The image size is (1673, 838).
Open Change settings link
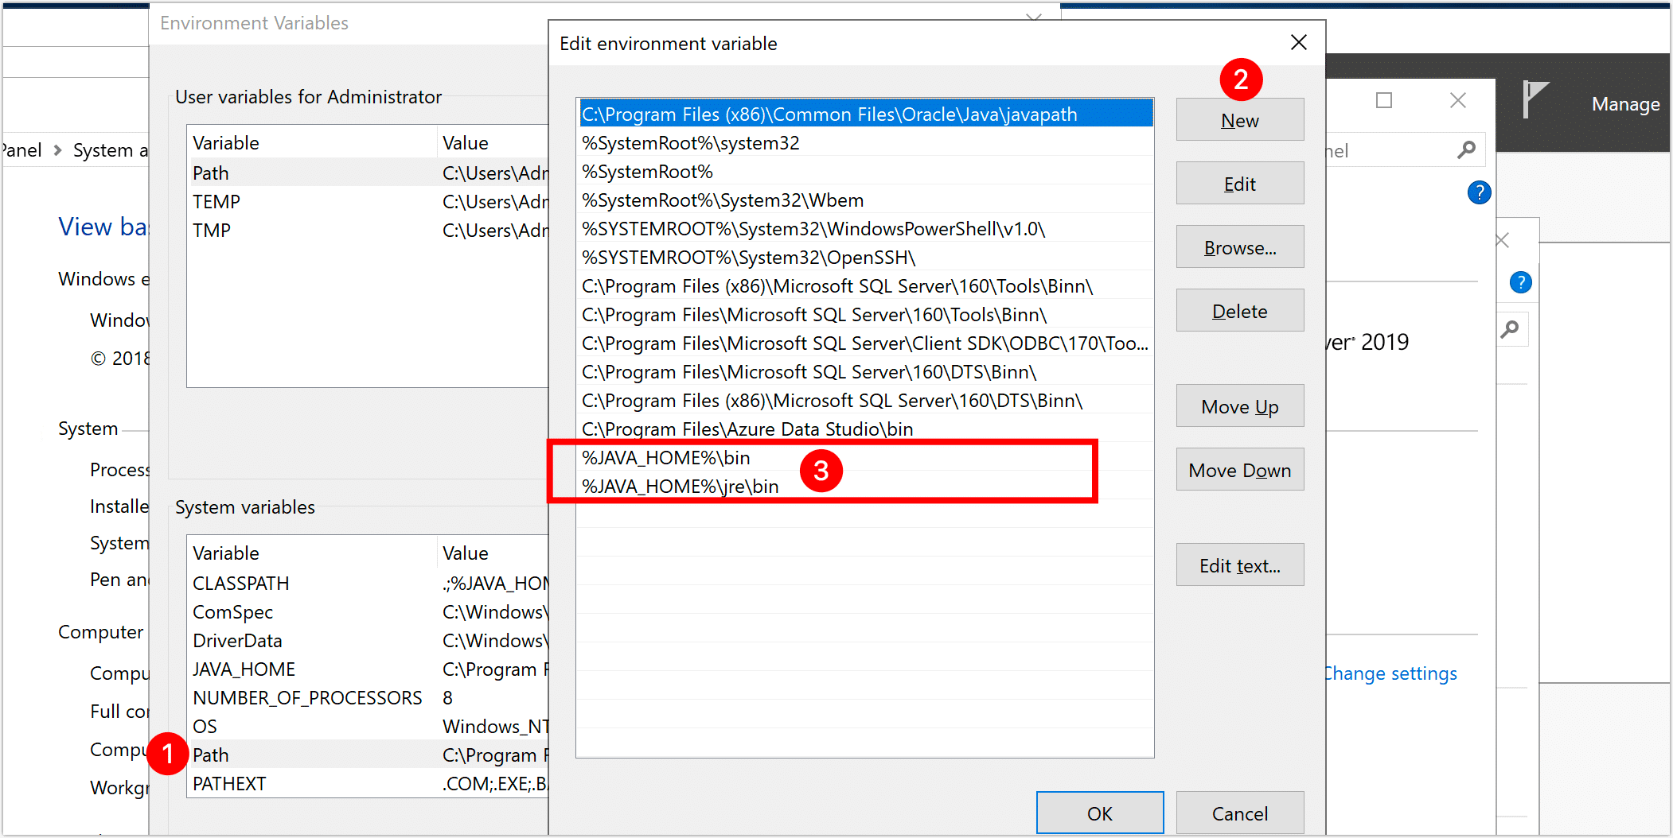1389,673
